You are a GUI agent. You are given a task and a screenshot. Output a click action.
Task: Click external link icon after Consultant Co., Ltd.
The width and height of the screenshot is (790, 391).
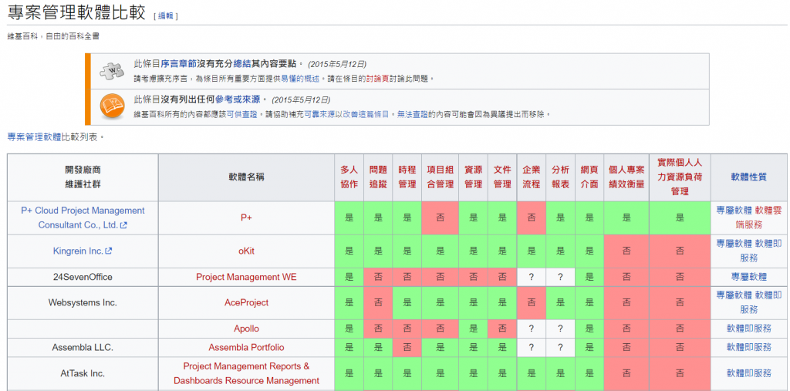123,225
